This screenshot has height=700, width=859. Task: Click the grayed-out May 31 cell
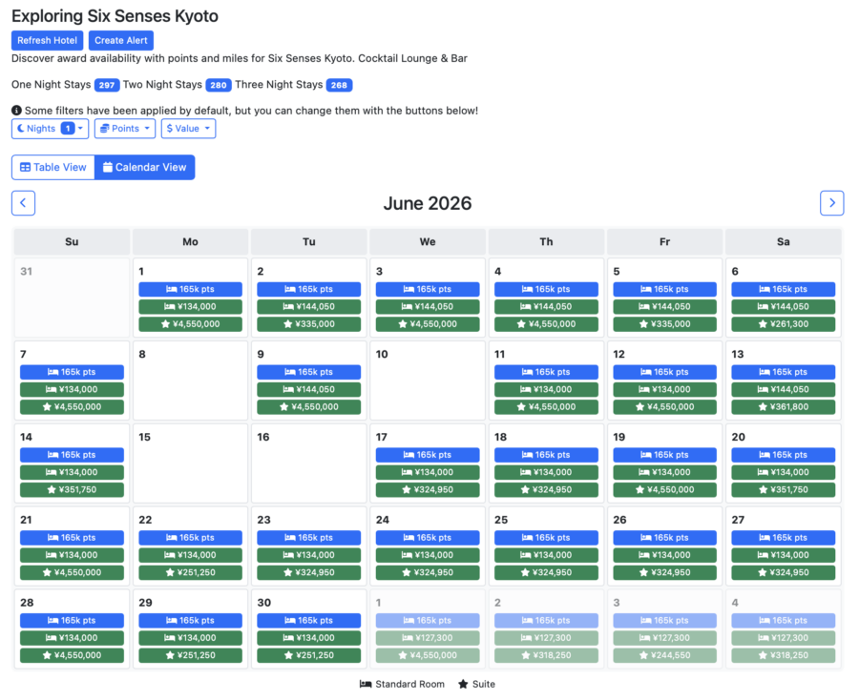tap(72, 298)
